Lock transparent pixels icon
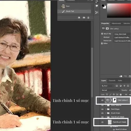The width and height of the screenshot is (131, 131). click(x=107, y=94)
